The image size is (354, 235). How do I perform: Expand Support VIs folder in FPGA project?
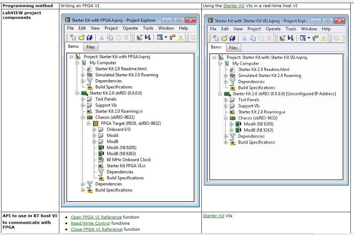83,105
